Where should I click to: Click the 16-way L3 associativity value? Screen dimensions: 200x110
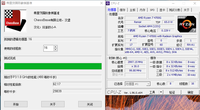tap(191, 75)
